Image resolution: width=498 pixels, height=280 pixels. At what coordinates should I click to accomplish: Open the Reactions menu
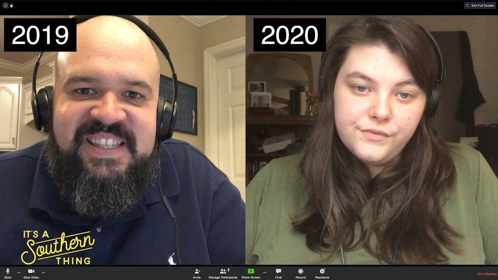[321, 273]
